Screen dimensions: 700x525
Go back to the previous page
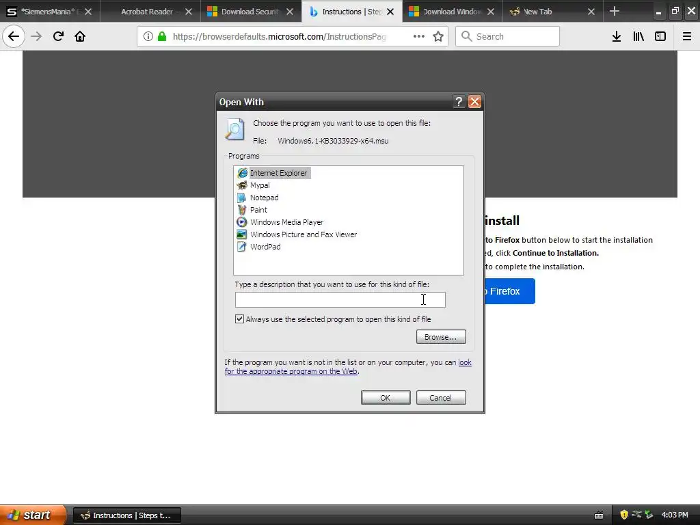(x=14, y=36)
